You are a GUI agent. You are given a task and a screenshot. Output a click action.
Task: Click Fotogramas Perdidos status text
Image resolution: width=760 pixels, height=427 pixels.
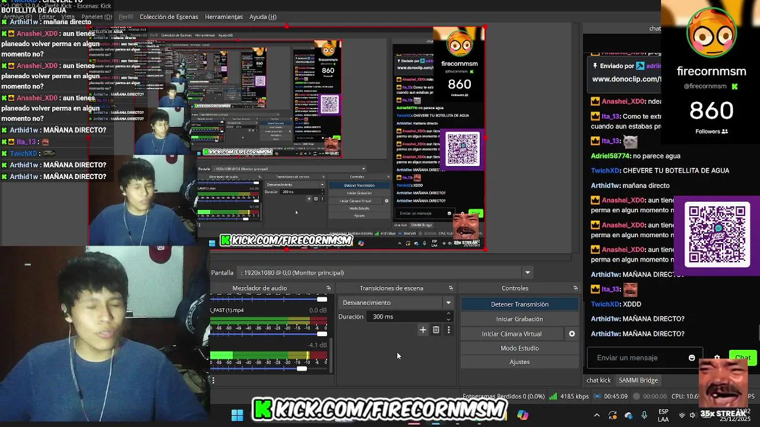pos(503,396)
